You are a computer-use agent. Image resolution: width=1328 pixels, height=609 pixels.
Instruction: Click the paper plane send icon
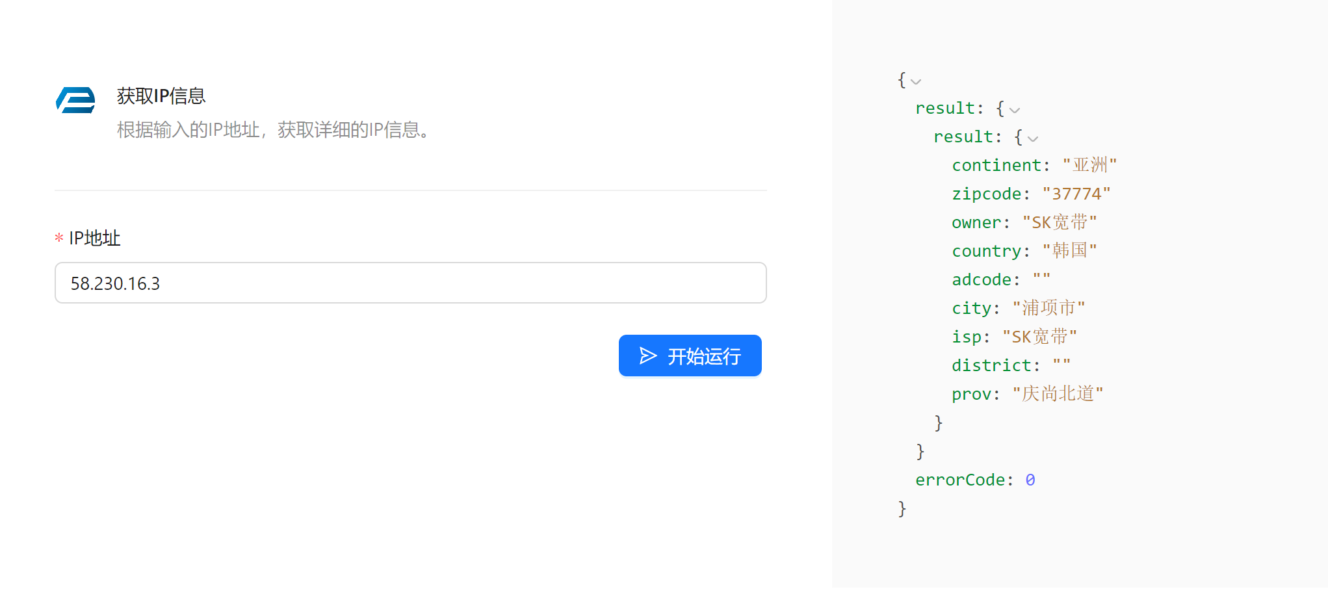point(648,356)
